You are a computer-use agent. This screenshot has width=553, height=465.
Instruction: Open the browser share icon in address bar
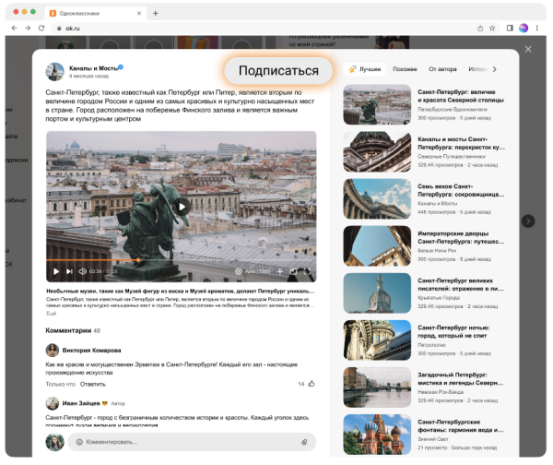point(479,29)
